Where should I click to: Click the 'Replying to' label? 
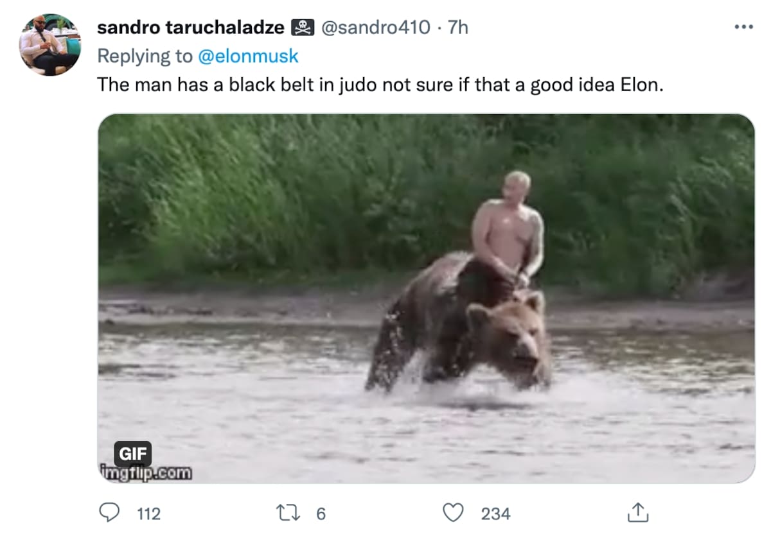coord(145,56)
